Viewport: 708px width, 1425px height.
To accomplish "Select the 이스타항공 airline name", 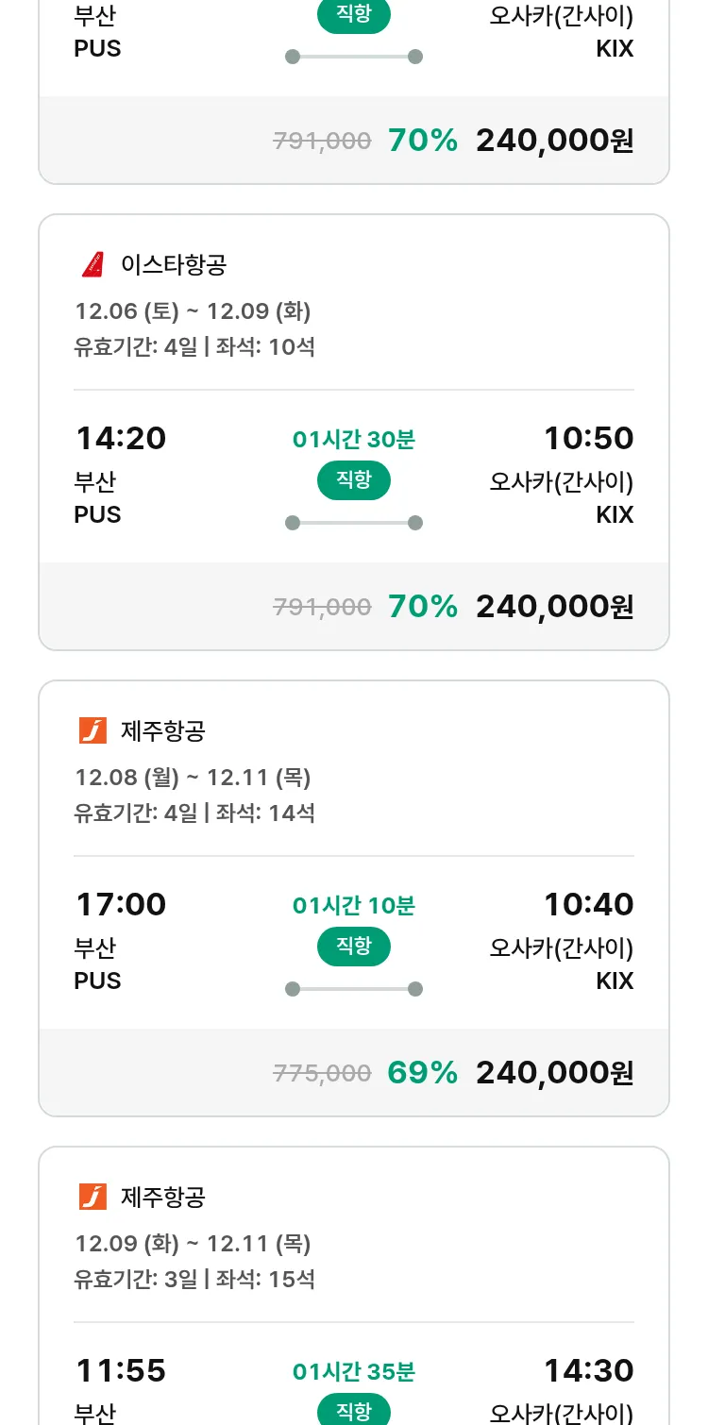I will point(174,265).
